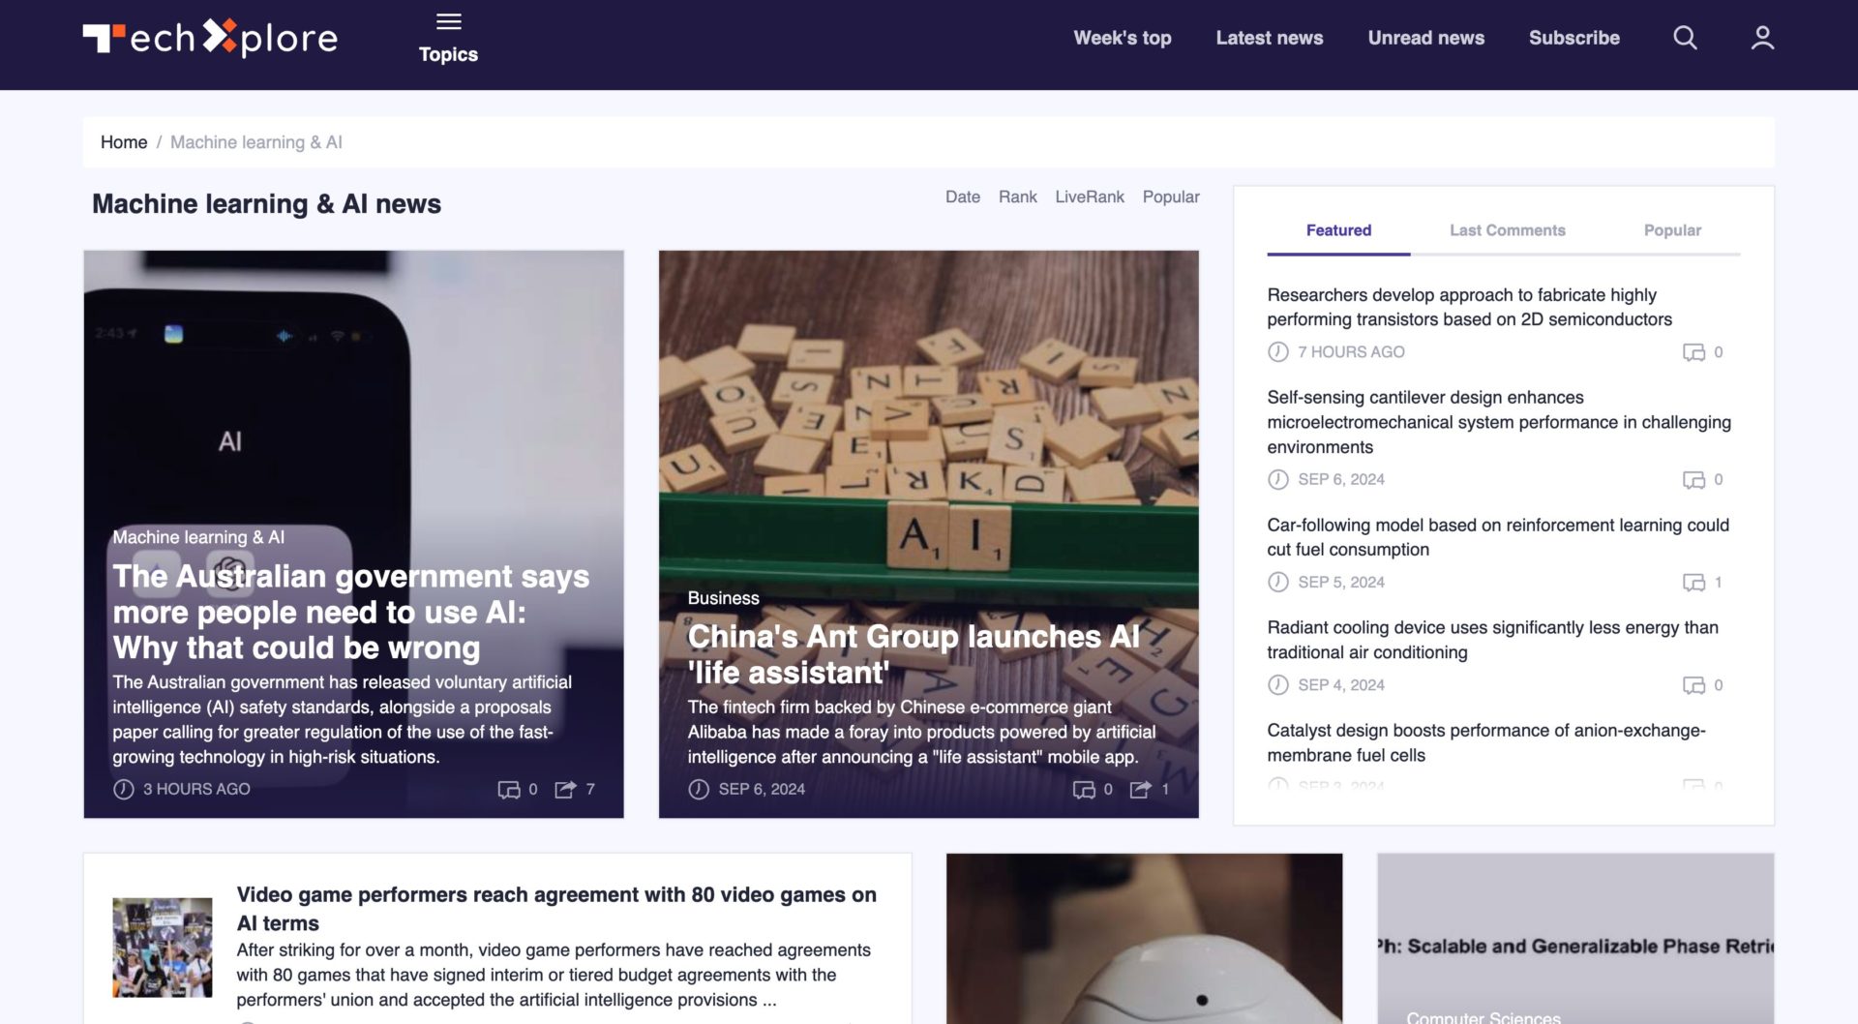
Task: Sort news by LiveRank
Action: coord(1090,196)
